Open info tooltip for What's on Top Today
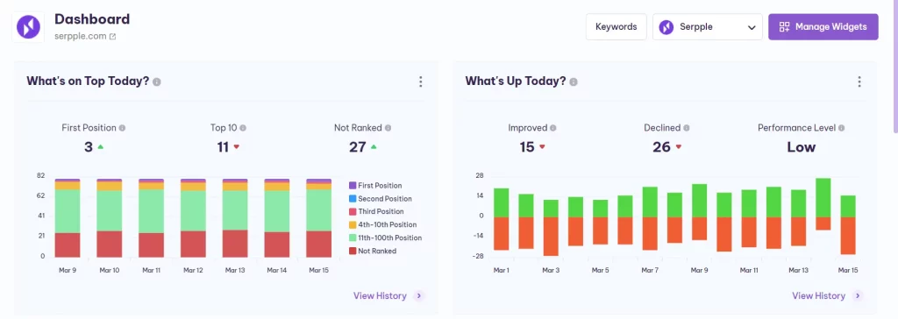The width and height of the screenshot is (898, 319). (x=157, y=82)
